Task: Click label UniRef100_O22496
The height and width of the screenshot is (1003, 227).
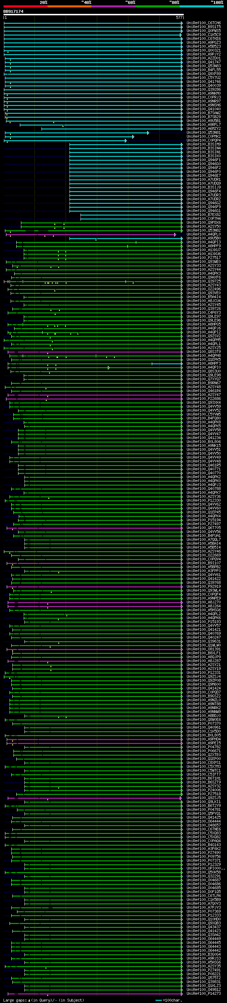Action: click(x=204, y=289)
